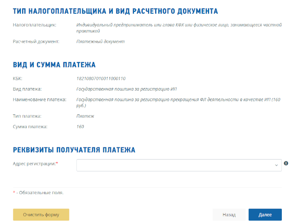Click the payment name about прекращения ФЛ деятельности

coord(178,103)
